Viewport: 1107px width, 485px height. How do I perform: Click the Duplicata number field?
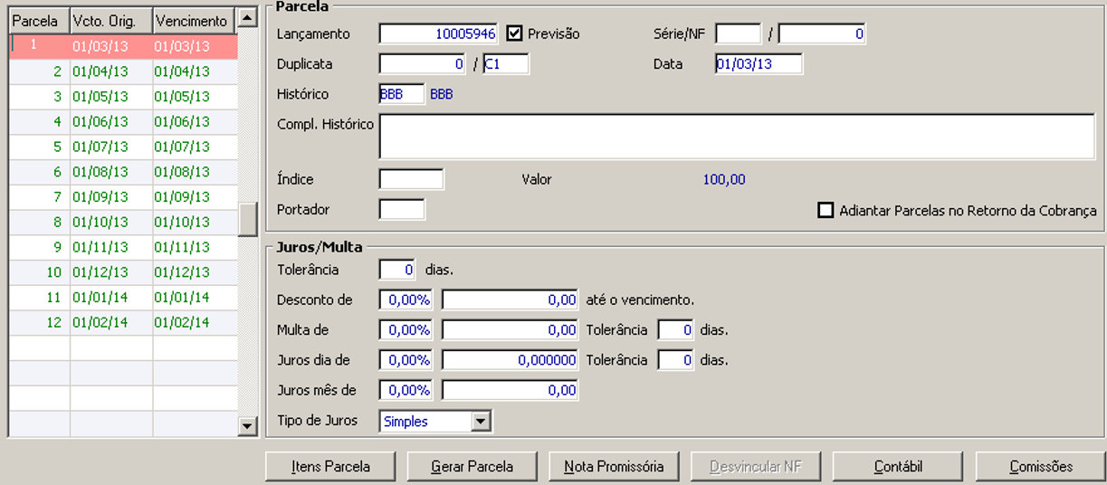pos(423,64)
